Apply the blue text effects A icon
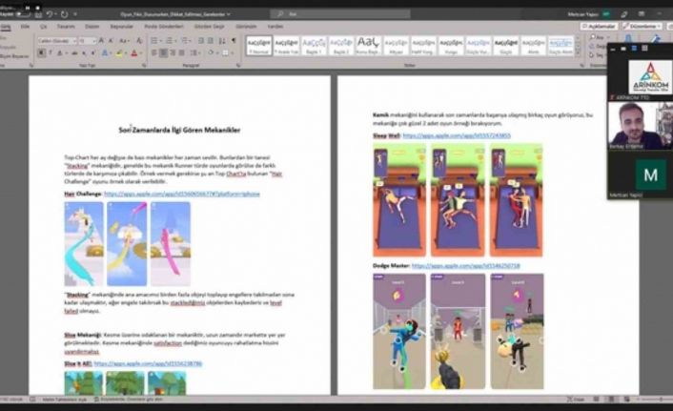673x411 pixels. click(x=105, y=52)
